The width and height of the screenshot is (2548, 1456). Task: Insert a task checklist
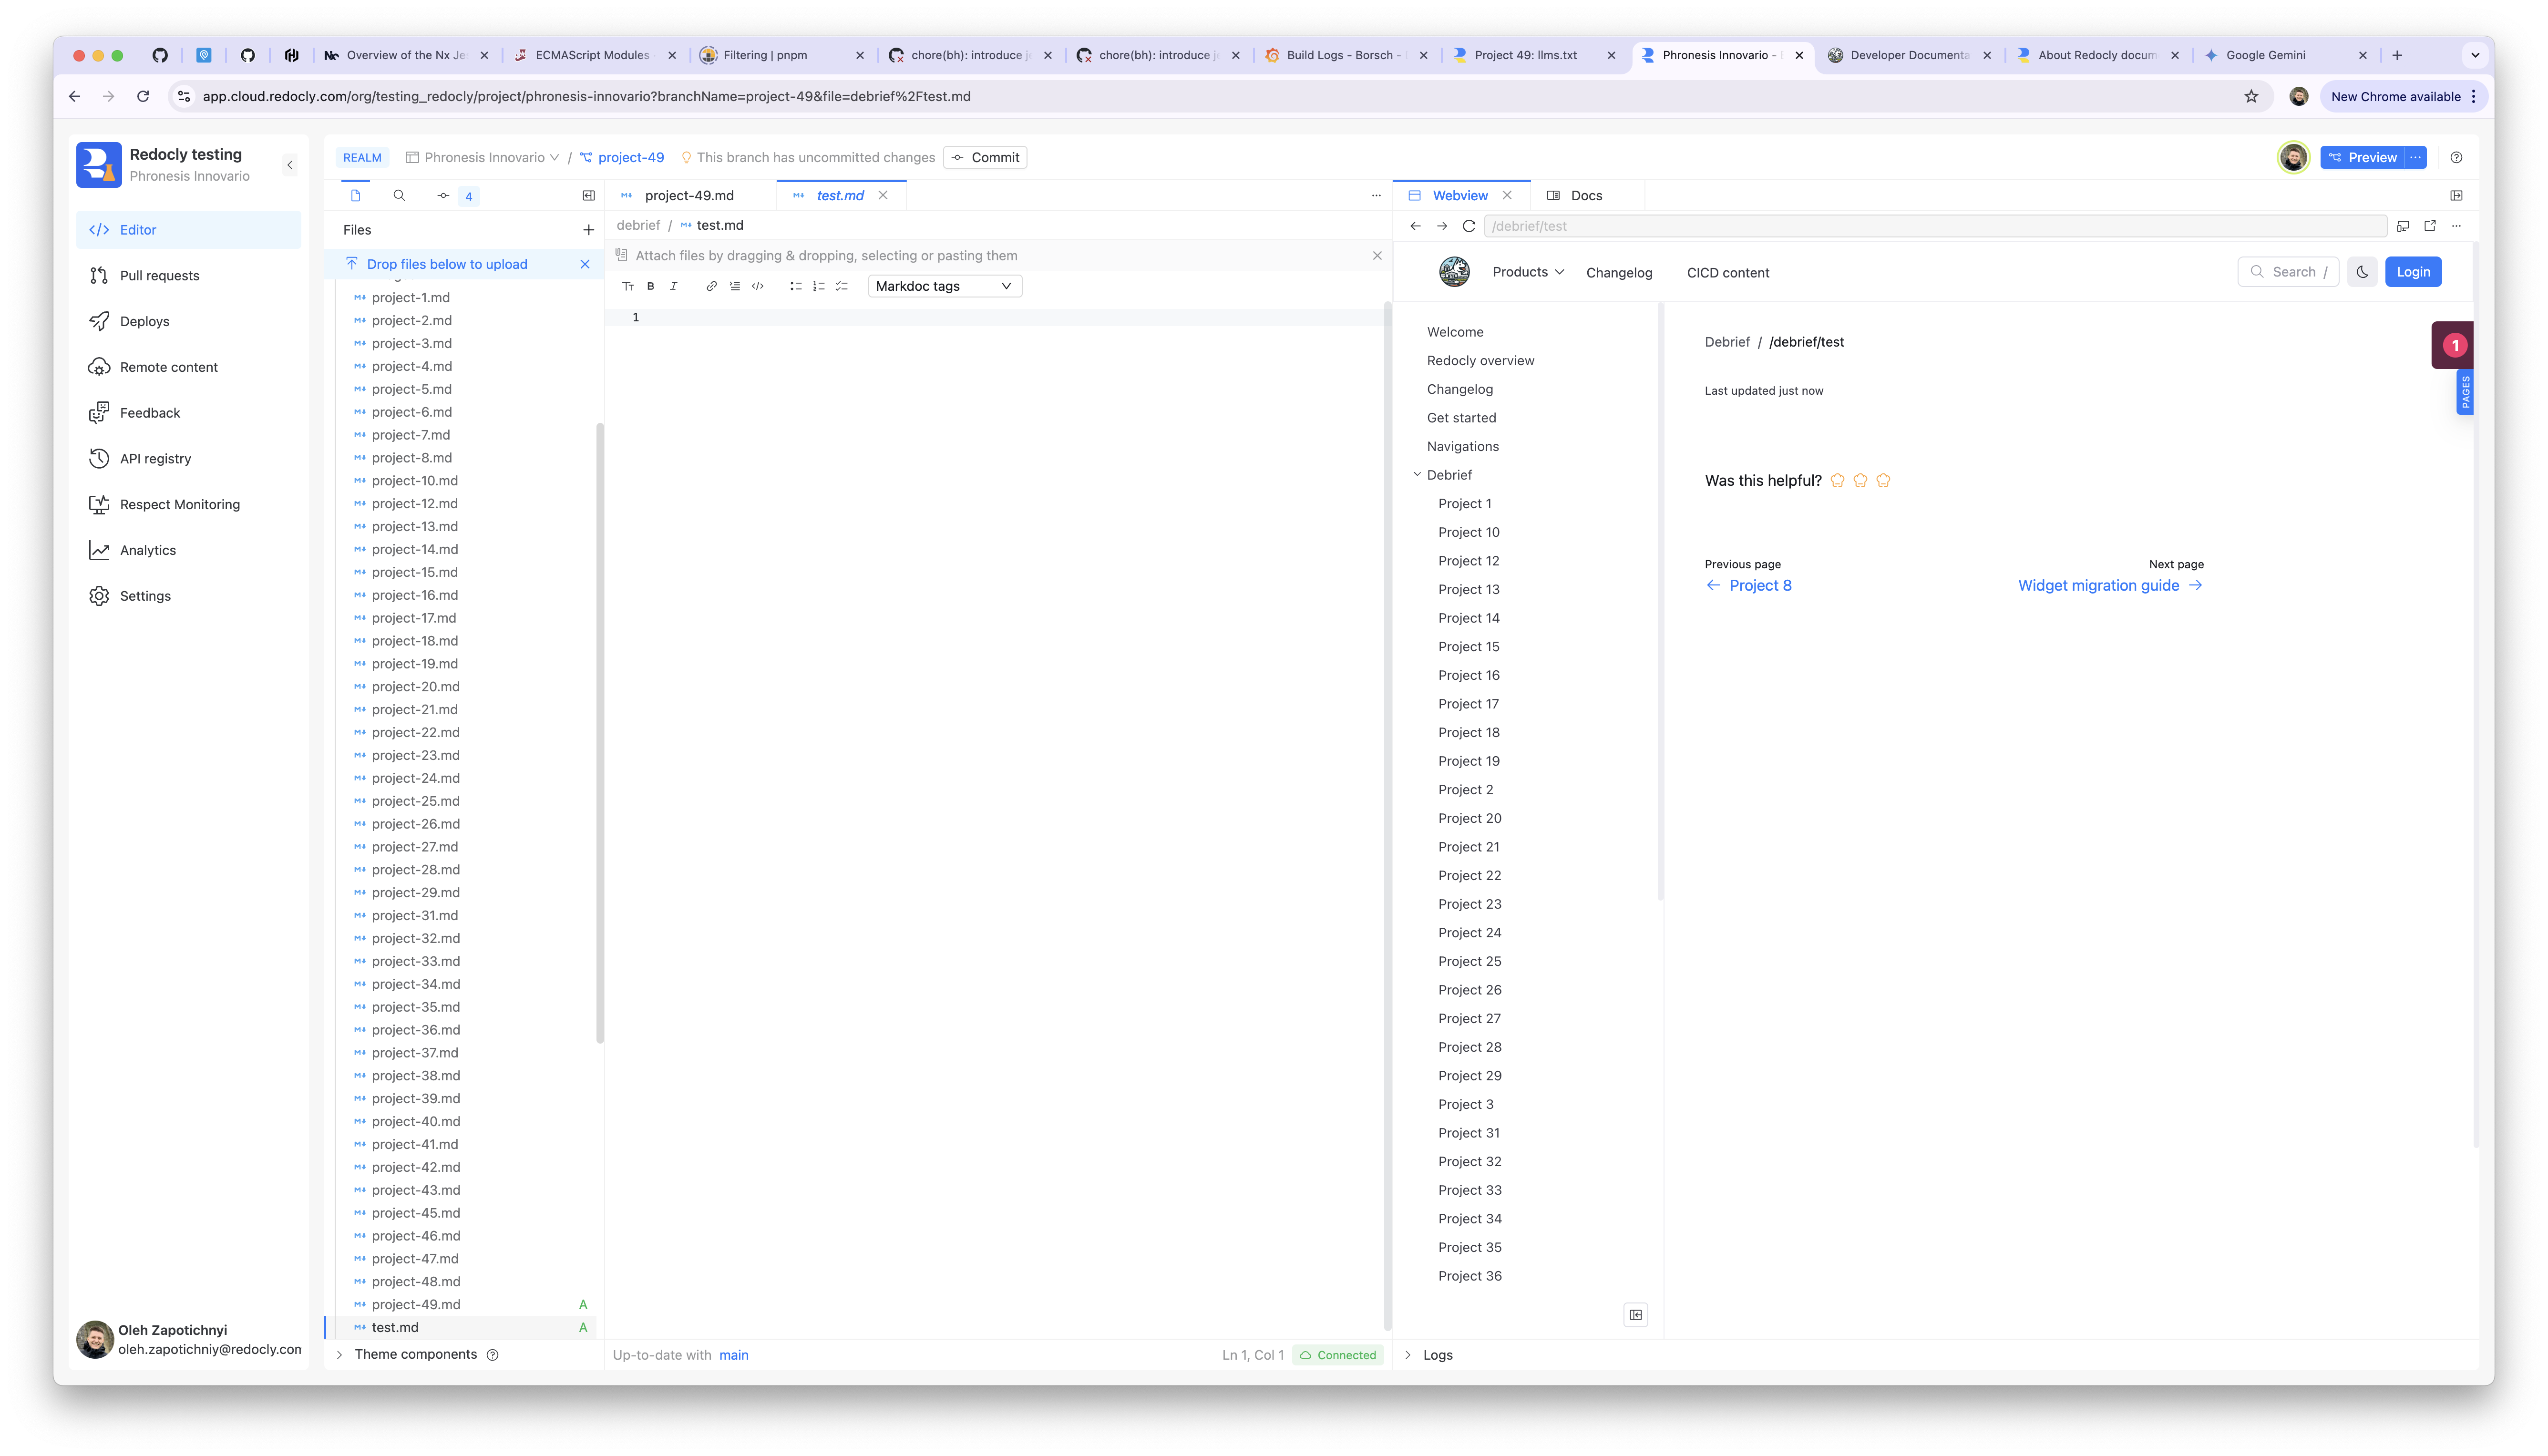coord(842,286)
